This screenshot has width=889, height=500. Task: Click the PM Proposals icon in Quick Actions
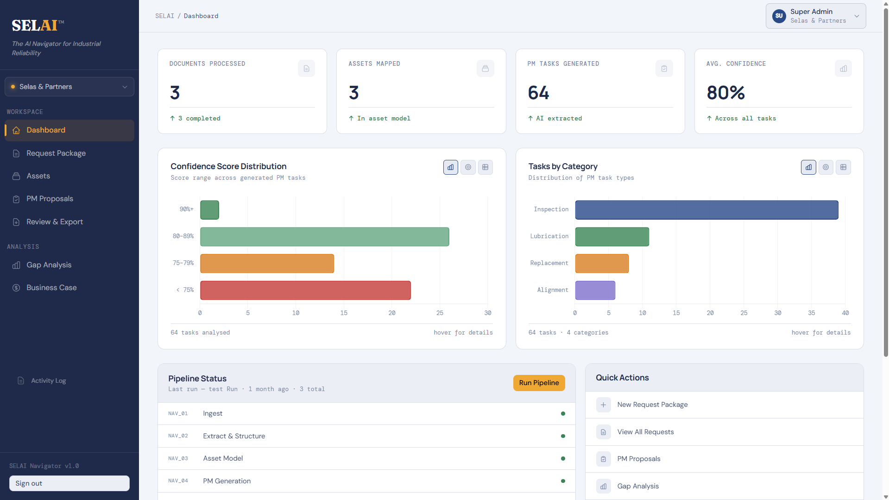click(603, 459)
